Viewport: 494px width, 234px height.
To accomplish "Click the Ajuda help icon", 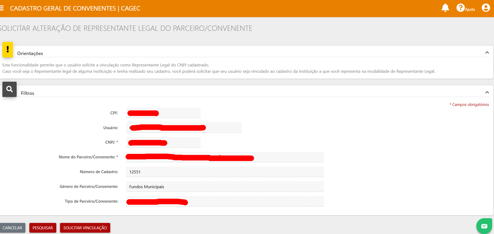I will click(461, 8).
